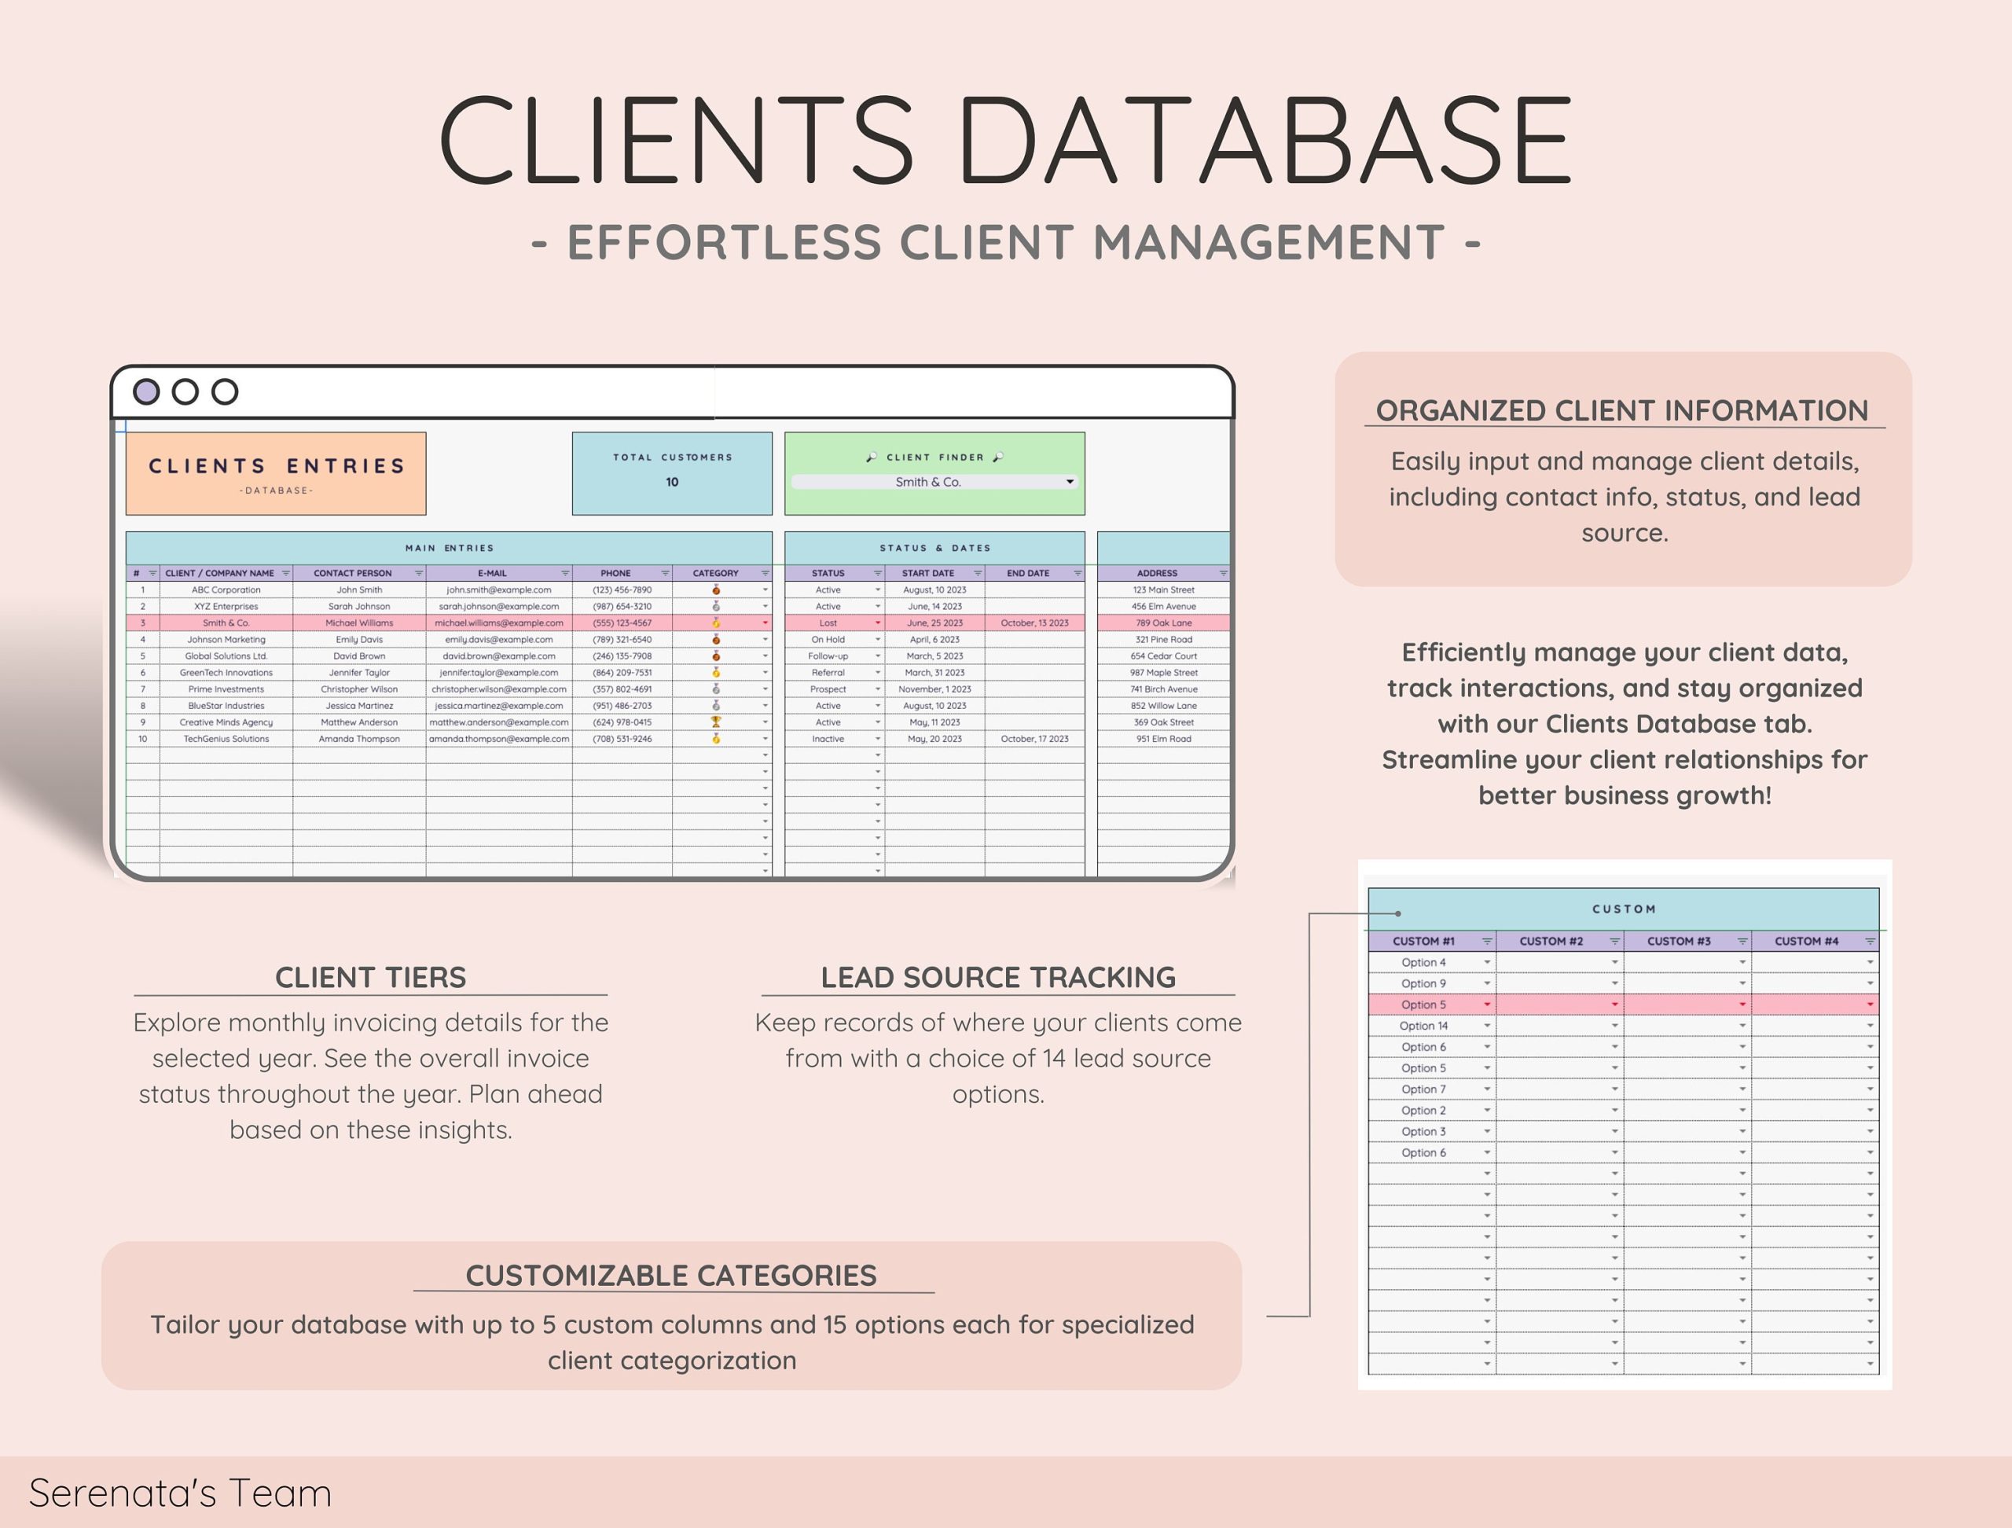Open filter icon on E-Mail header
The image size is (2012, 1528).
(x=565, y=573)
